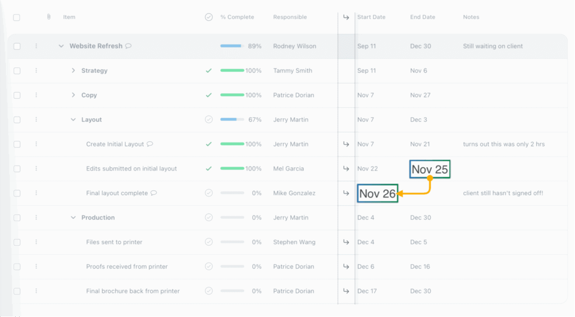Image resolution: width=575 pixels, height=317 pixels.
Task: Select checkbox for Proofs received from printer
Action: tap(17, 267)
